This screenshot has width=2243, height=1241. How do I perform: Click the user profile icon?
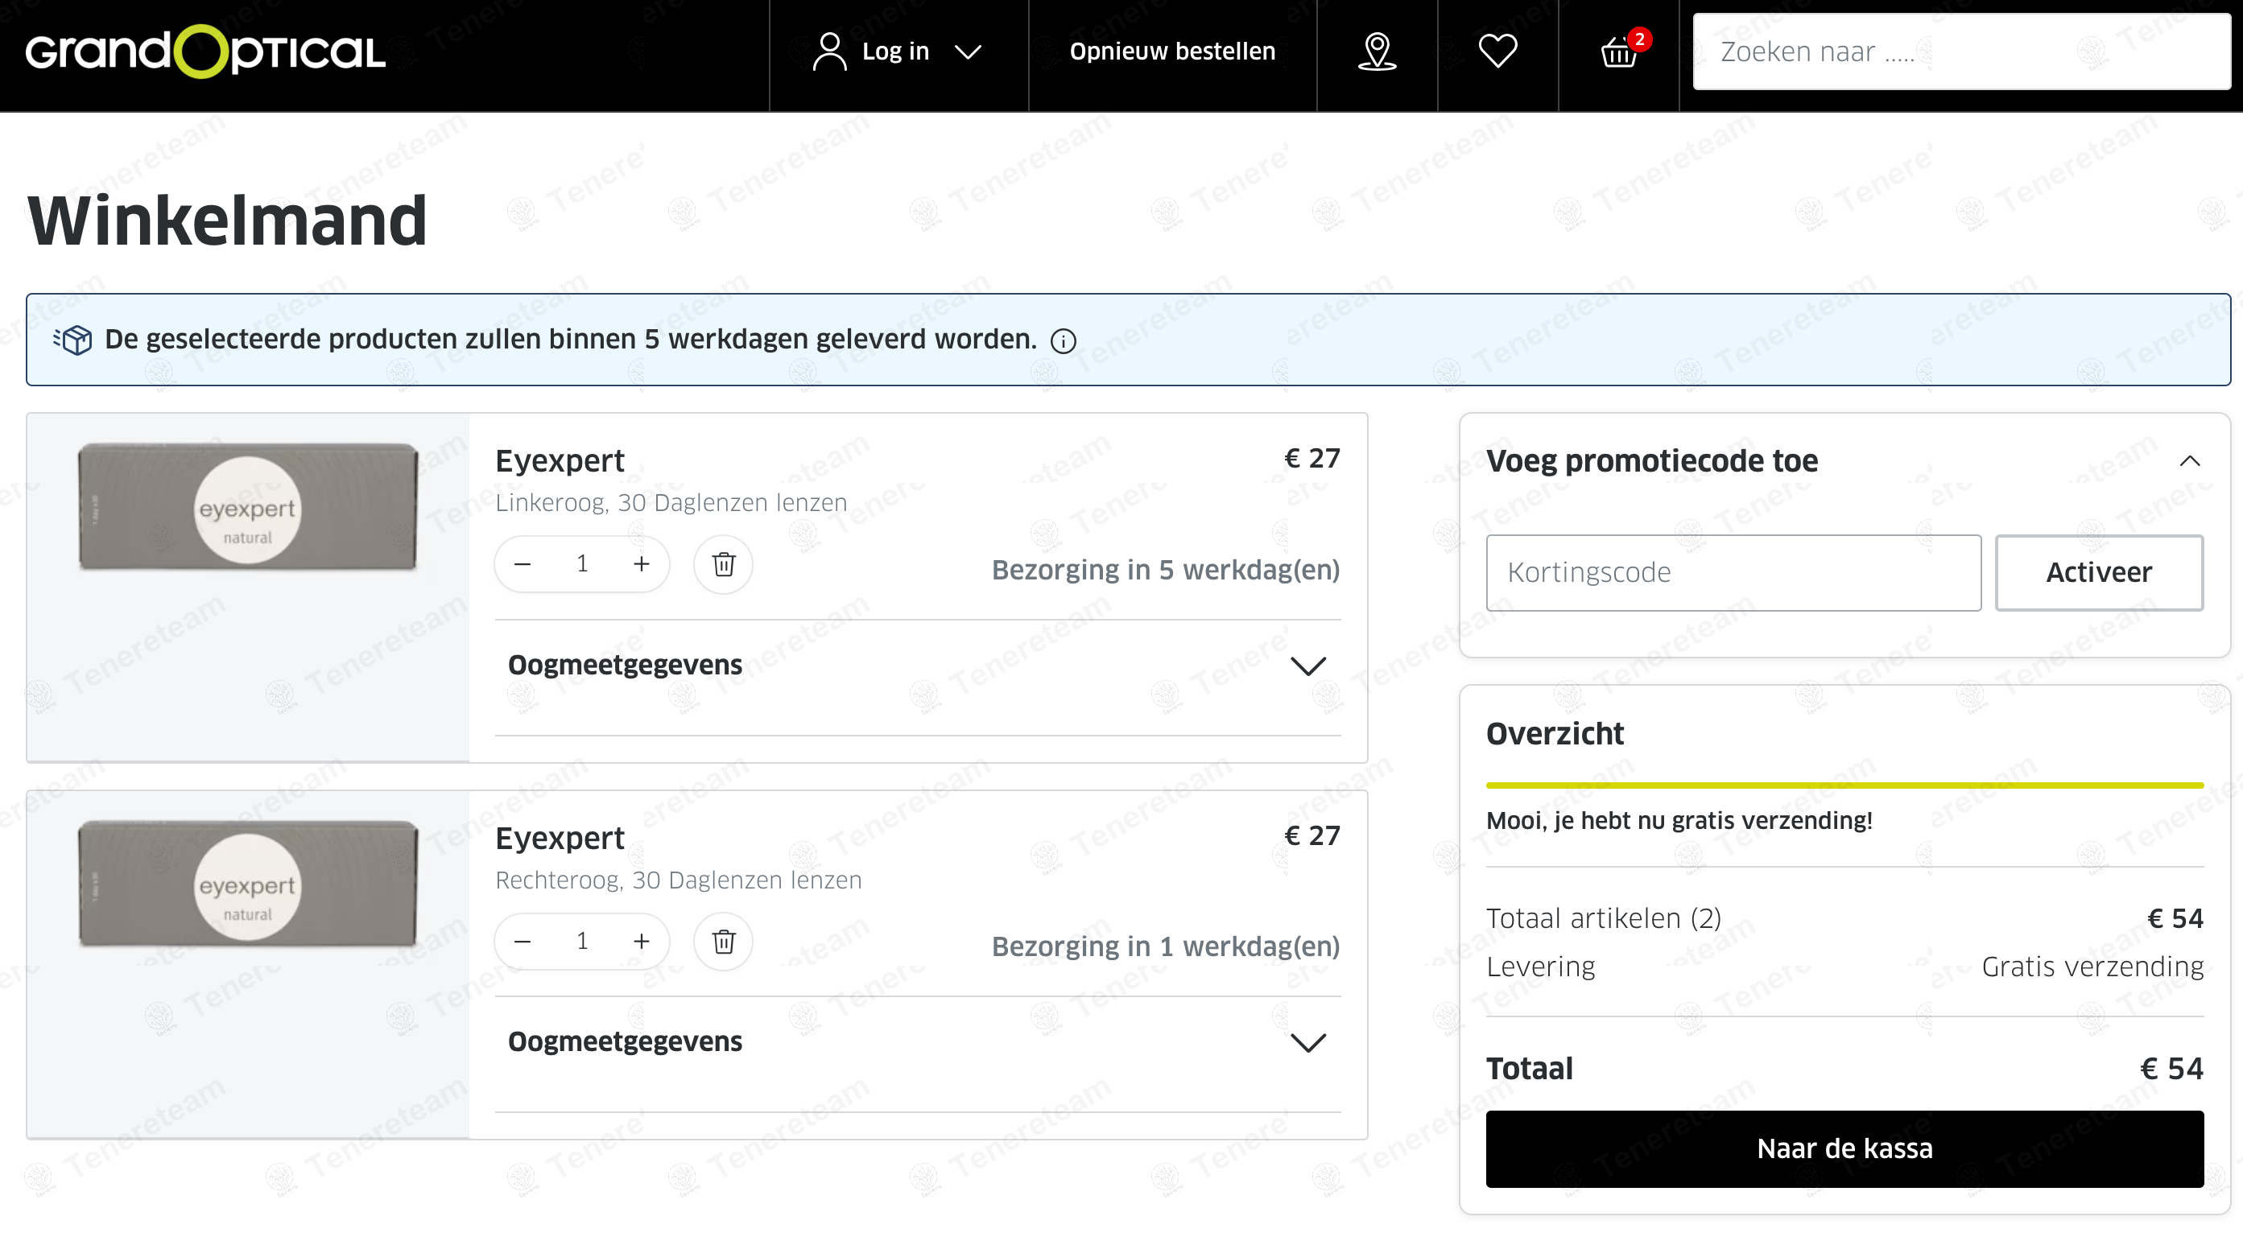[829, 52]
